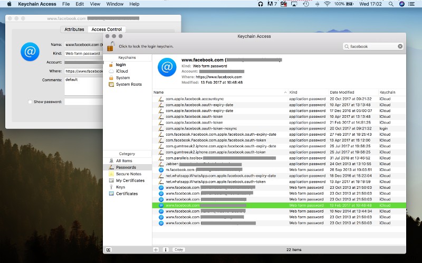The width and height of the screenshot is (422, 263).
Task: Show the My Certificates category
Action: (130, 180)
